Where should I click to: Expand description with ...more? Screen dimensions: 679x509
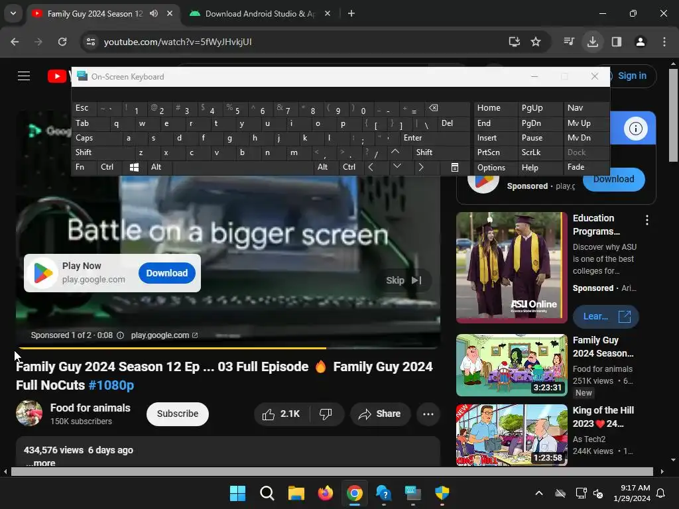(40, 463)
